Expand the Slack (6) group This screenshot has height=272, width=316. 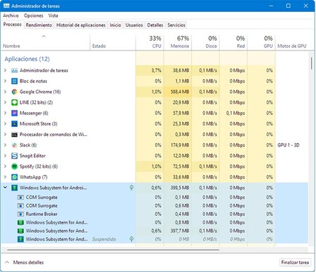tap(5, 145)
